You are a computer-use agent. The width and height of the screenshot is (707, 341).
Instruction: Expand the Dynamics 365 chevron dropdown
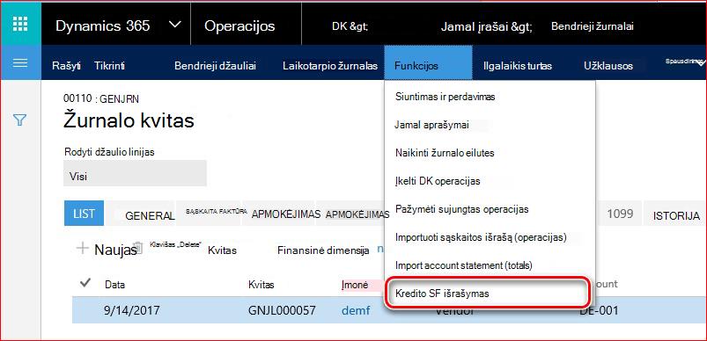(174, 25)
